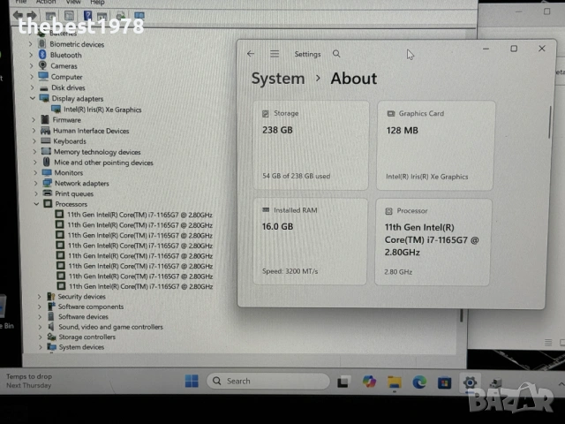Launch Copilot from the taskbar
565x424 pixels.
pyautogui.click(x=369, y=382)
